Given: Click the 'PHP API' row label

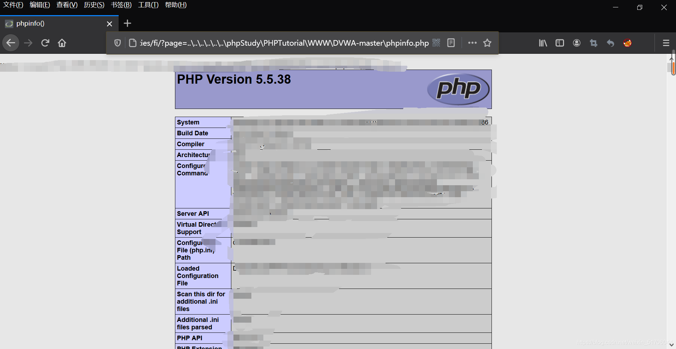Looking at the screenshot, I should coord(189,338).
